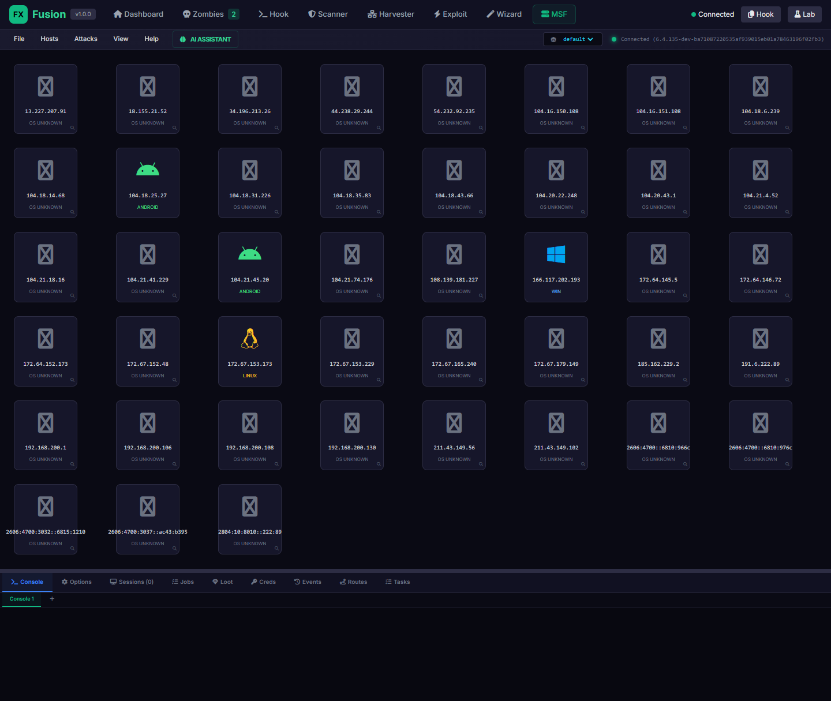
Task: Open the Scanner section
Action: 328,14
